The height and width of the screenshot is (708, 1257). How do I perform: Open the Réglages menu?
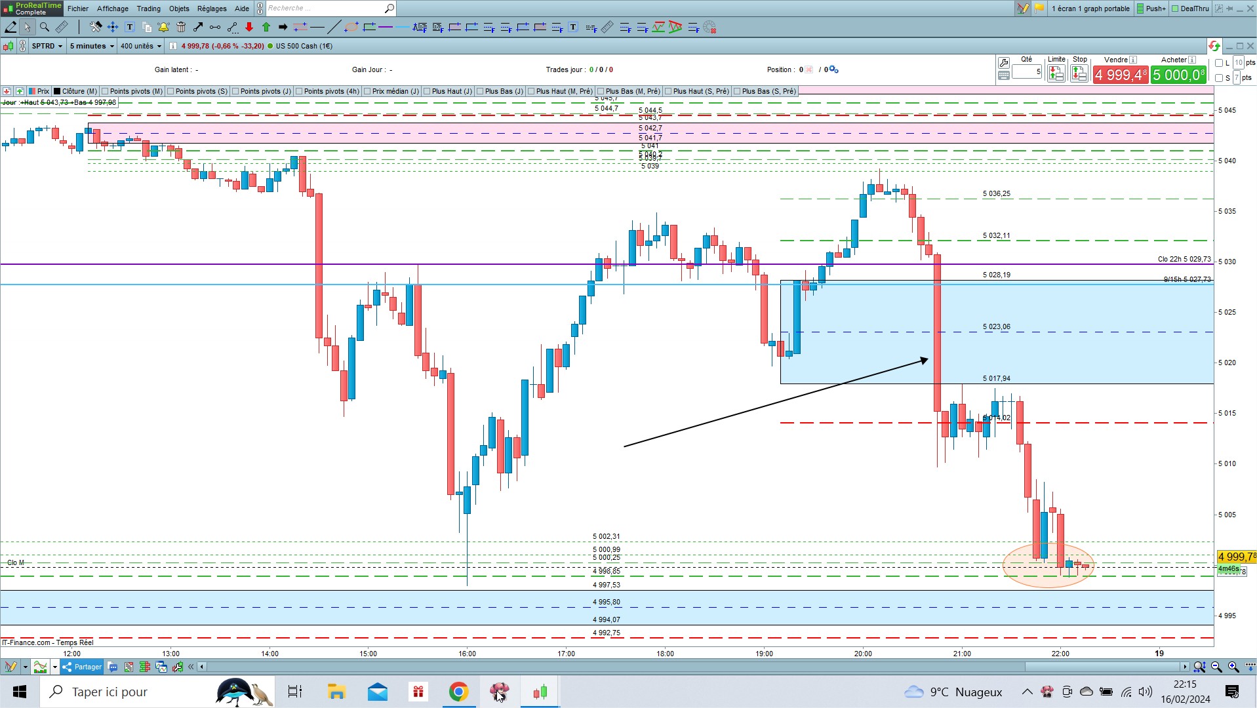pyautogui.click(x=212, y=9)
